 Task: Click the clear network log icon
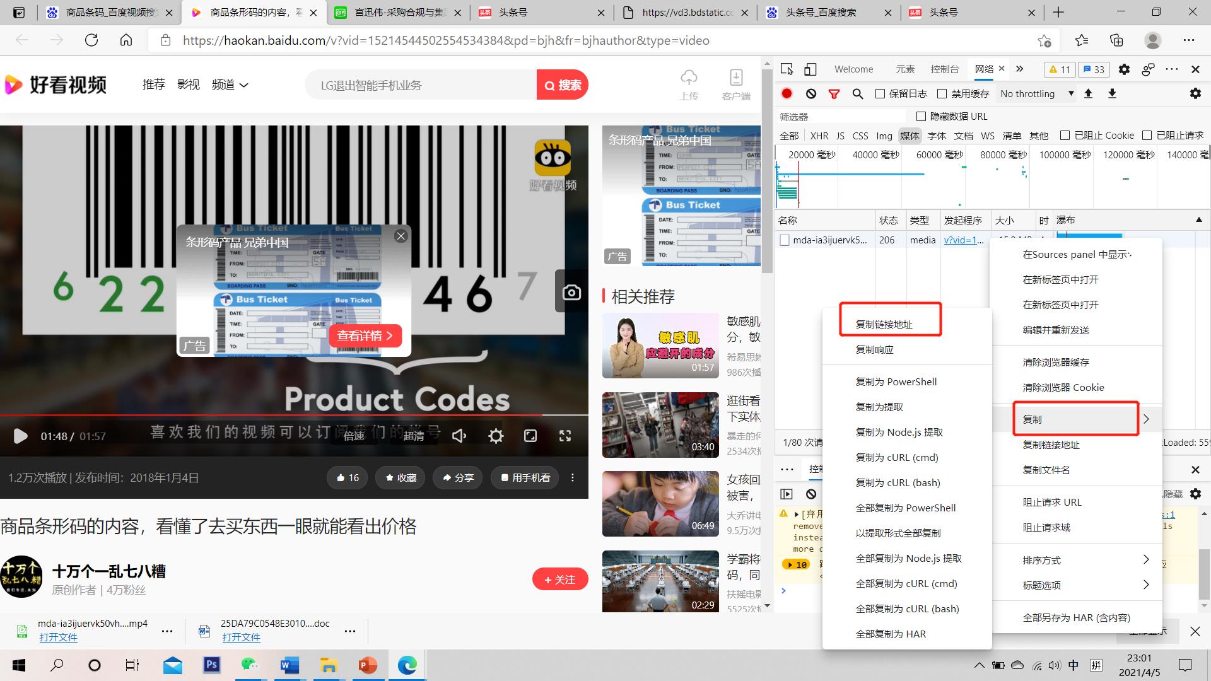coord(811,93)
